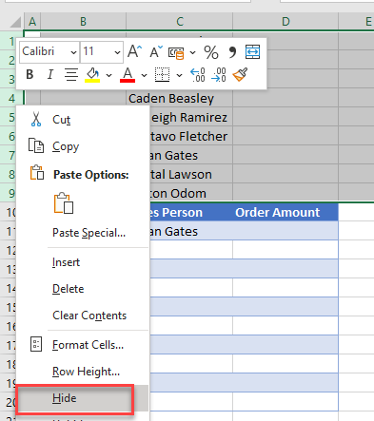The width and height of the screenshot is (374, 421).
Task: Select Clear Contents menu item
Action: (x=83, y=316)
